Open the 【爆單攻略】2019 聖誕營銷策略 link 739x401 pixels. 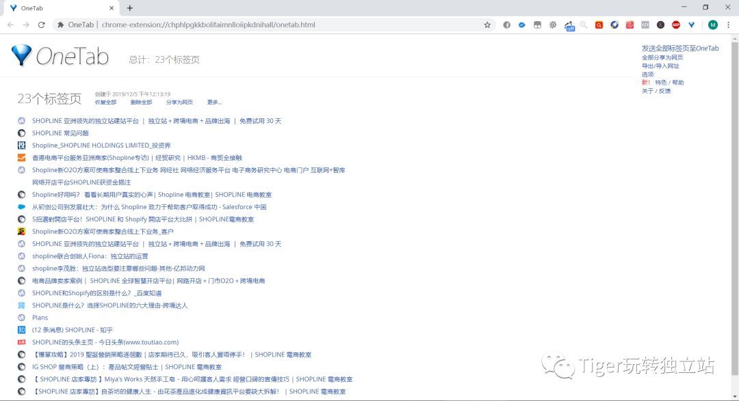pos(172,355)
